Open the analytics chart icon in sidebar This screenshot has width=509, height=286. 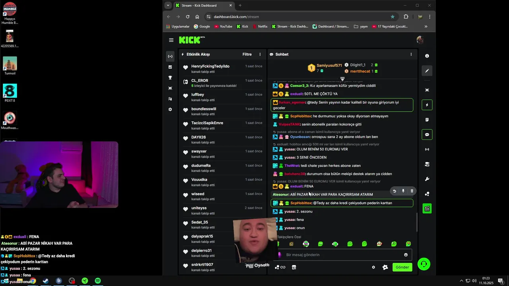[170, 67]
